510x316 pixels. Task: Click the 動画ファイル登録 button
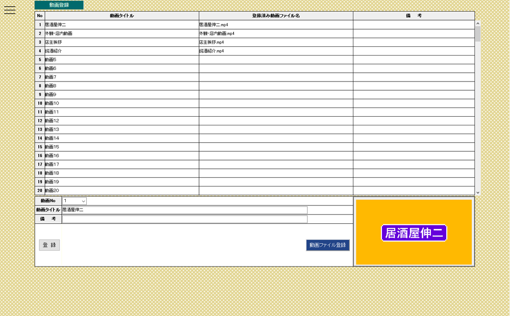(x=328, y=245)
